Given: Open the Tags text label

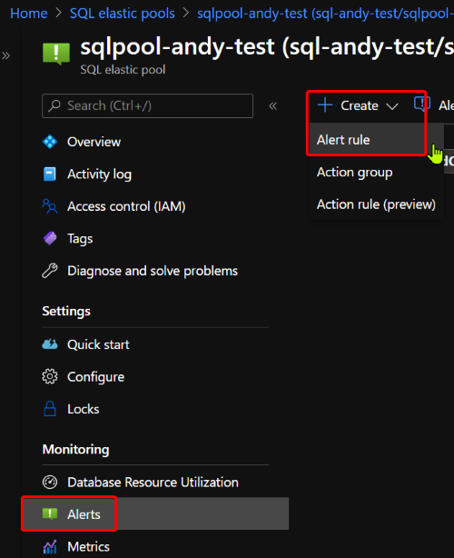Looking at the screenshot, I should (x=80, y=239).
